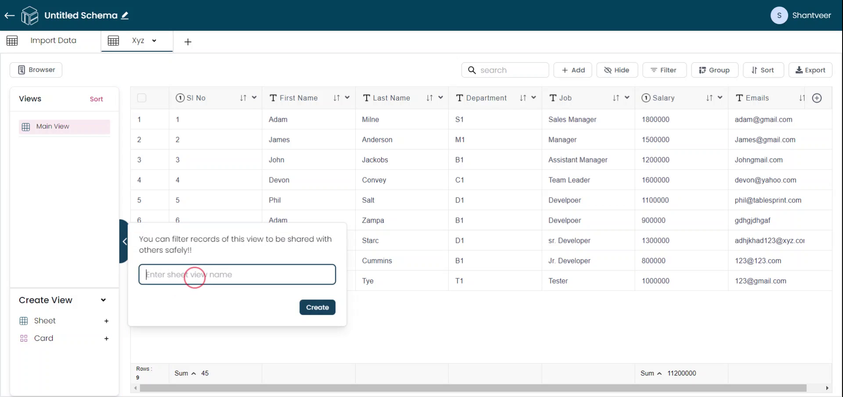Image resolution: width=843 pixels, height=397 pixels.
Task: Expand the Create View section chevron
Action: pos(103,300)
